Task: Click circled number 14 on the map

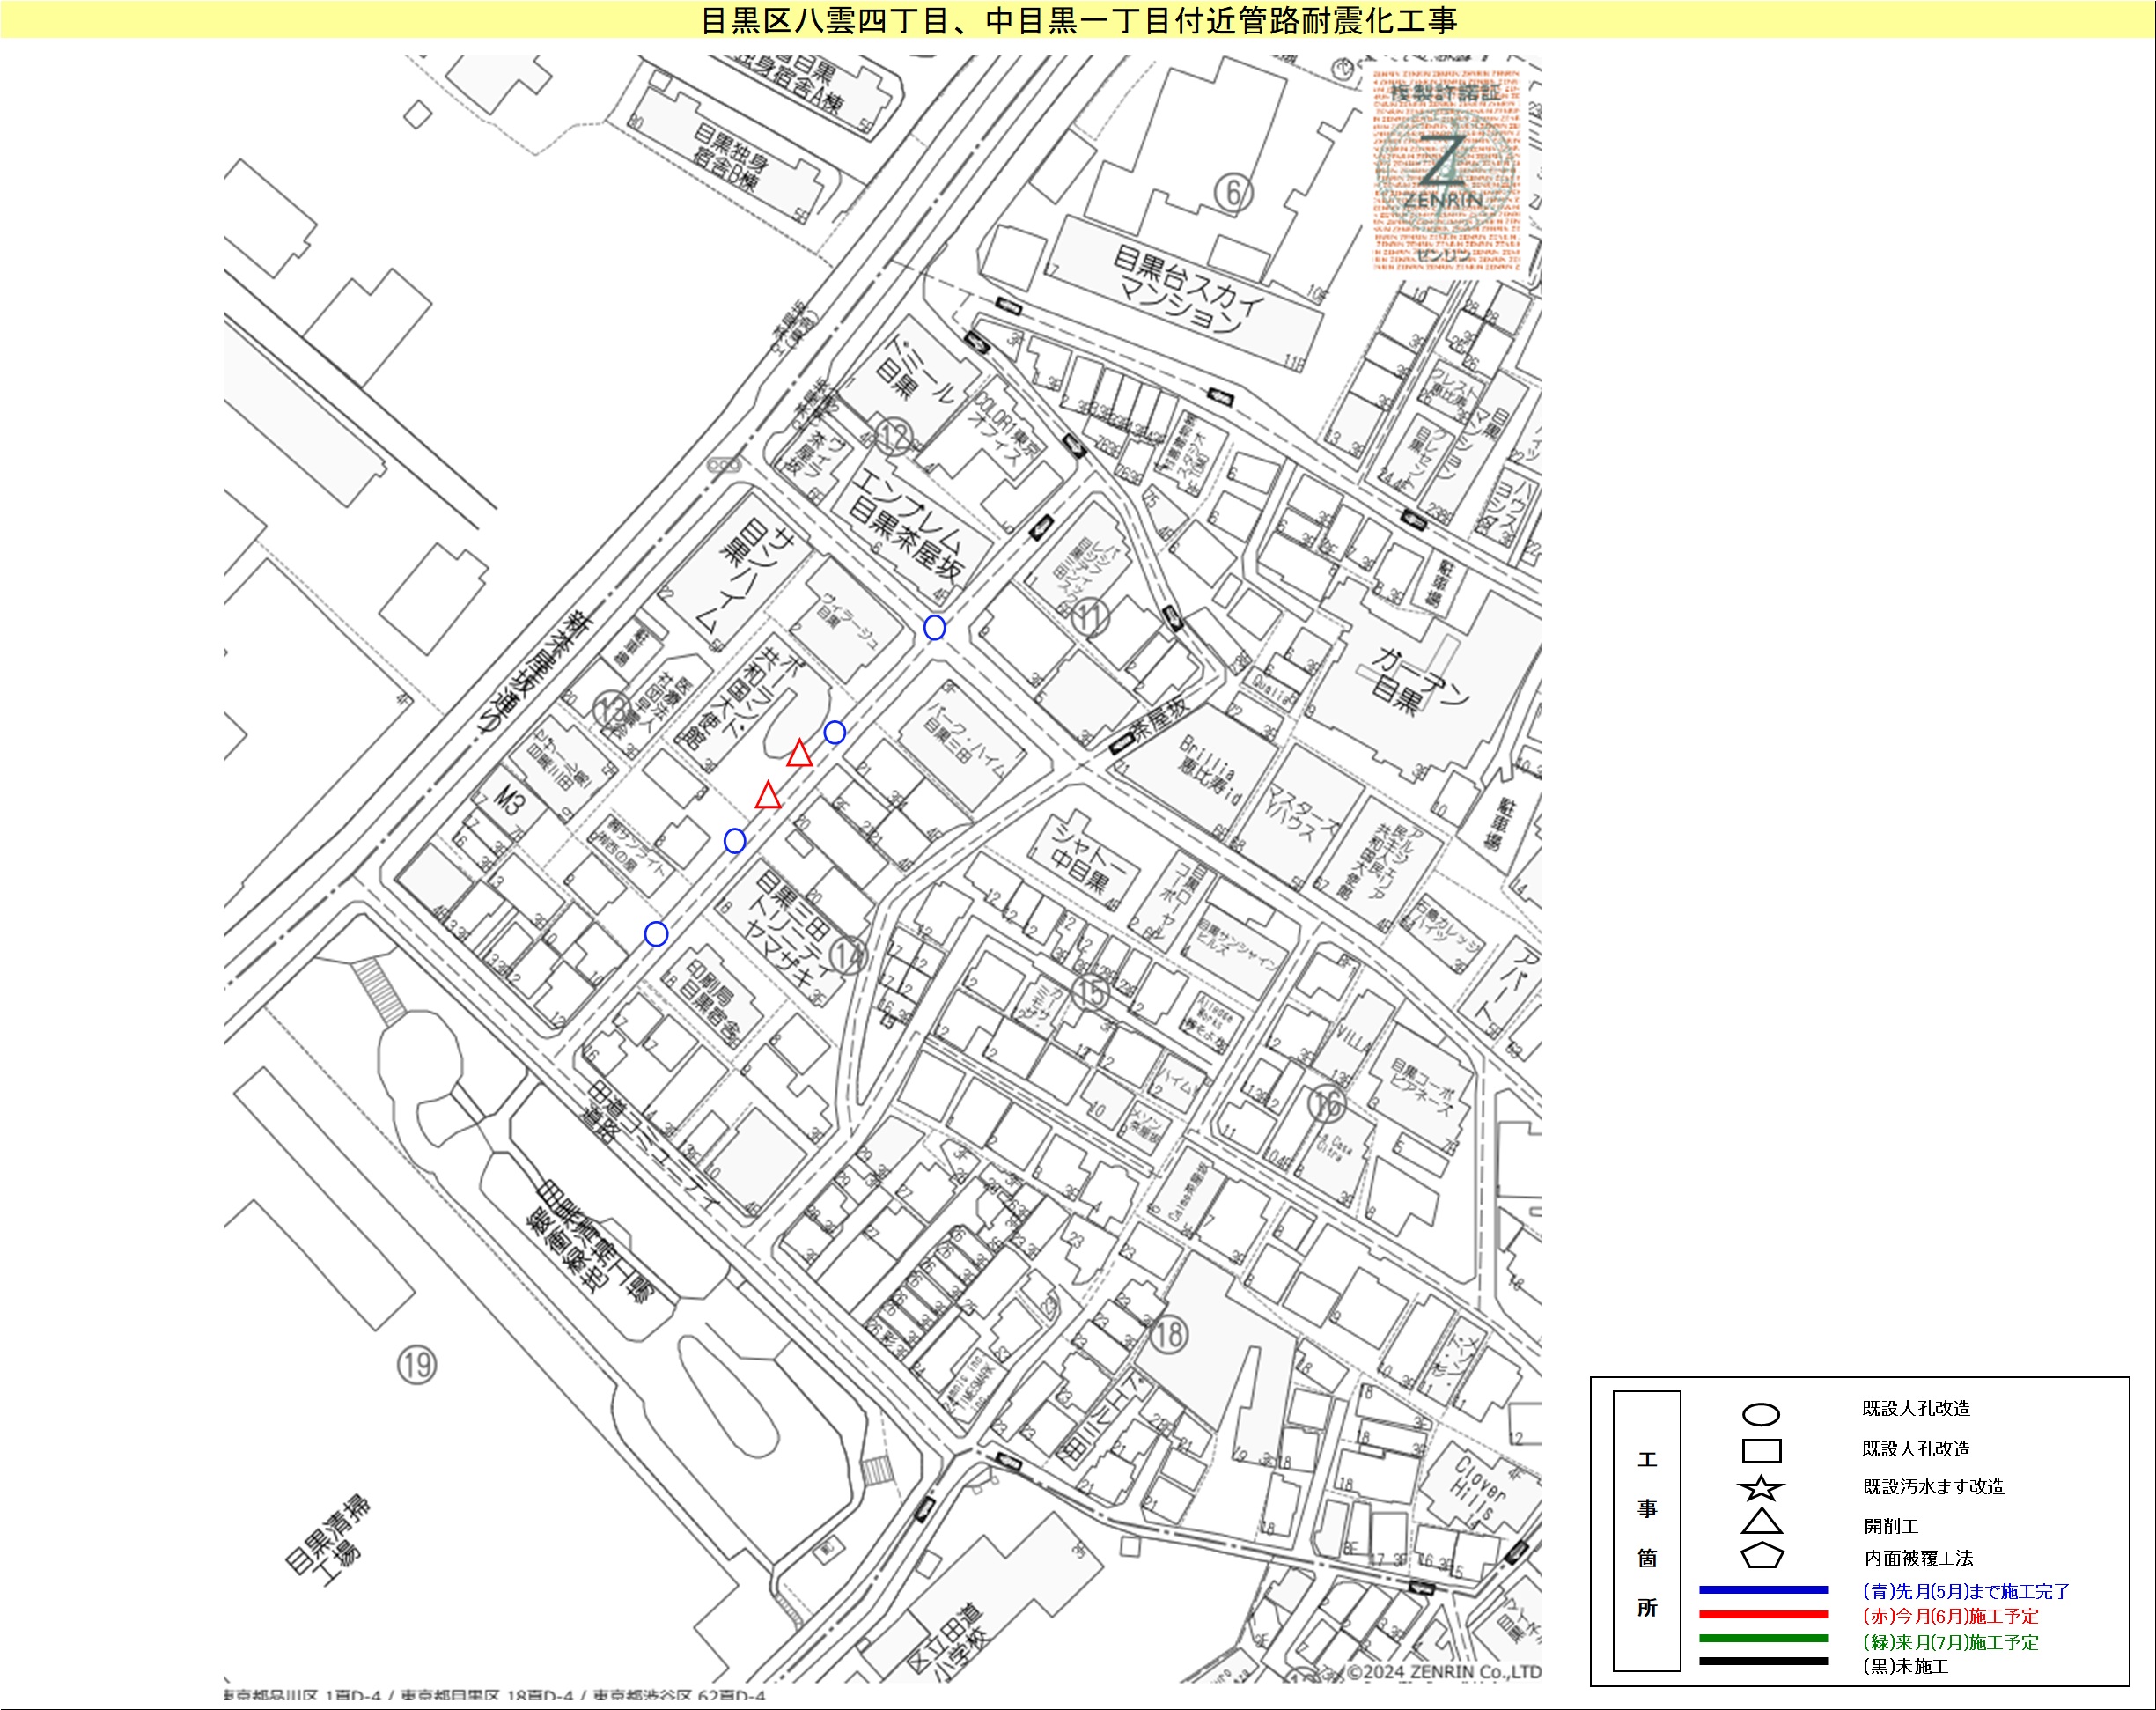Action: [848, 955]
